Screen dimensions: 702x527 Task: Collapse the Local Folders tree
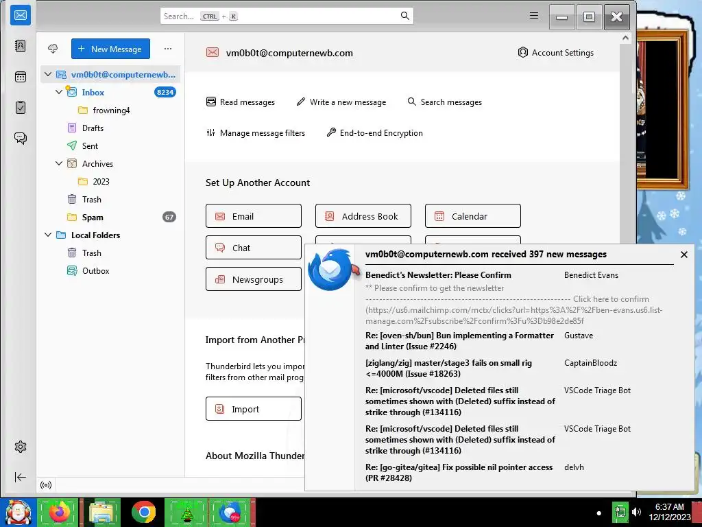pyautogui.click(x=48, y=235)
